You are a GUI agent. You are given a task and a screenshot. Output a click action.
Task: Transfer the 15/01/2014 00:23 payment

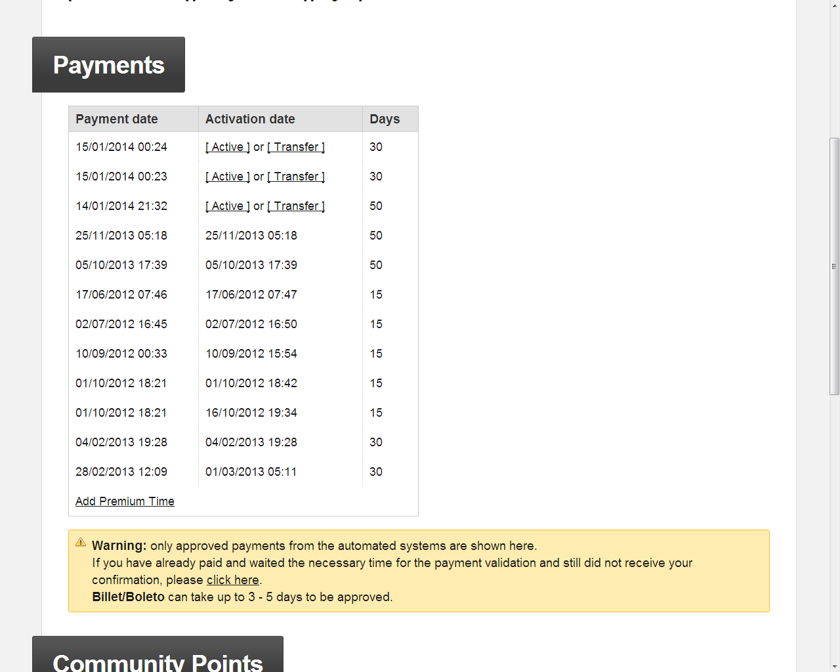[x=296, y=177]
